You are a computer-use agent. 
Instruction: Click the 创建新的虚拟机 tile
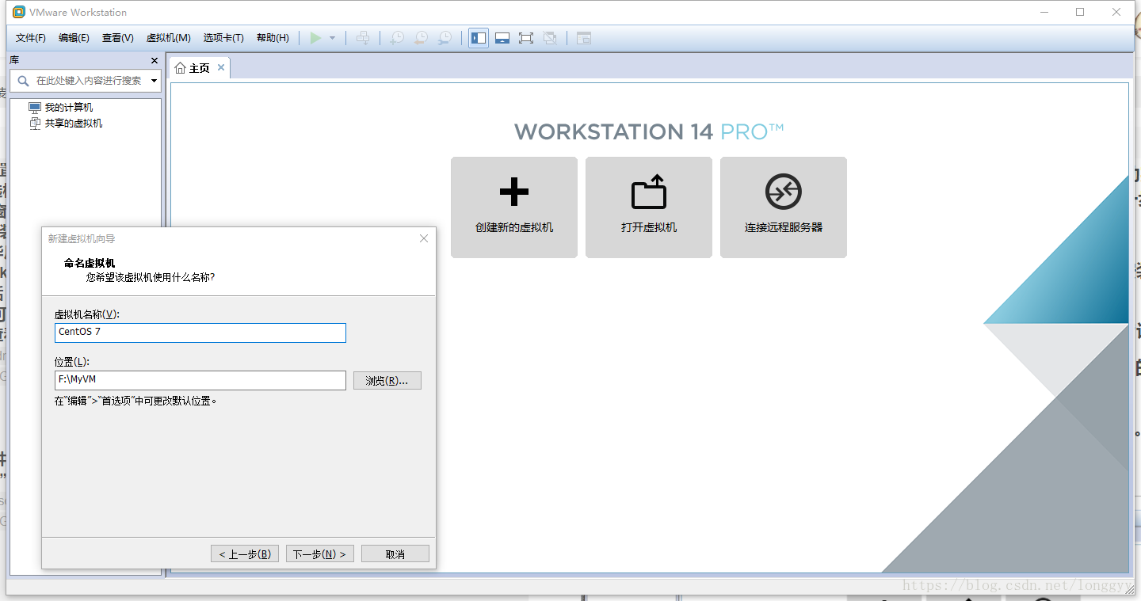click(514, 207)
